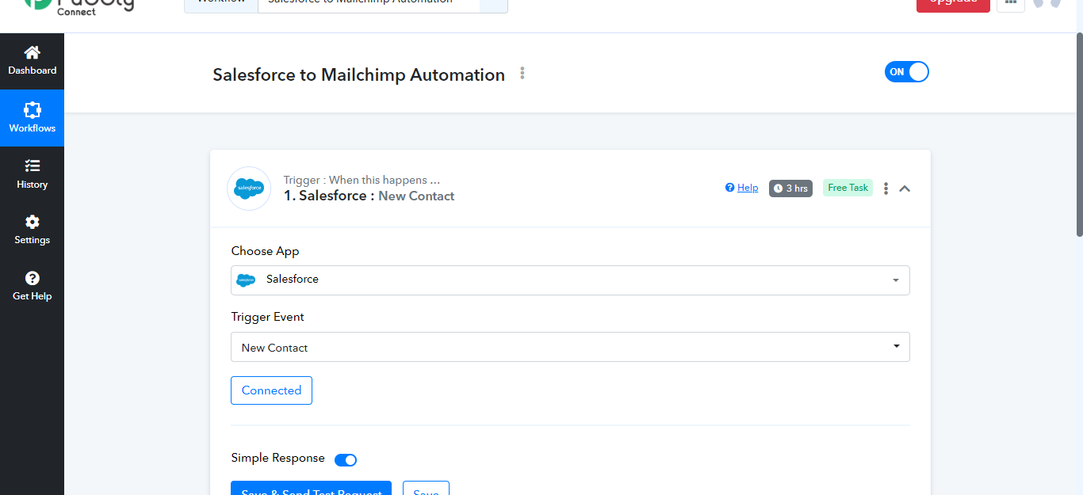1083x495 pixels.
Task: Click the 3 hrs polling badge
Action: (790, 188)
